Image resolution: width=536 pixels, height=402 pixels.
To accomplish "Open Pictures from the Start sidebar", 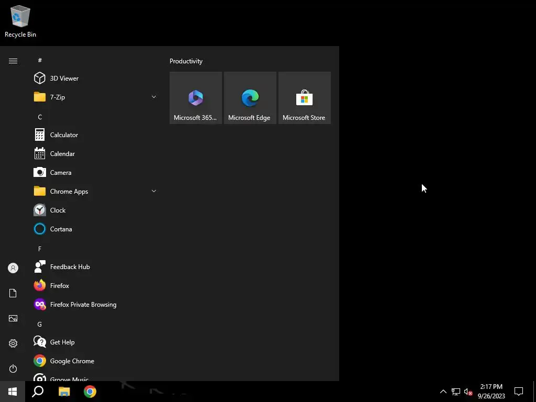I will [13, 318].
